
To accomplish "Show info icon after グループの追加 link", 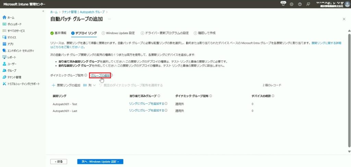I will coord(112,75).
